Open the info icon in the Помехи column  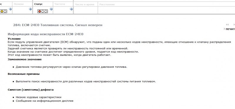coord(30,9)
